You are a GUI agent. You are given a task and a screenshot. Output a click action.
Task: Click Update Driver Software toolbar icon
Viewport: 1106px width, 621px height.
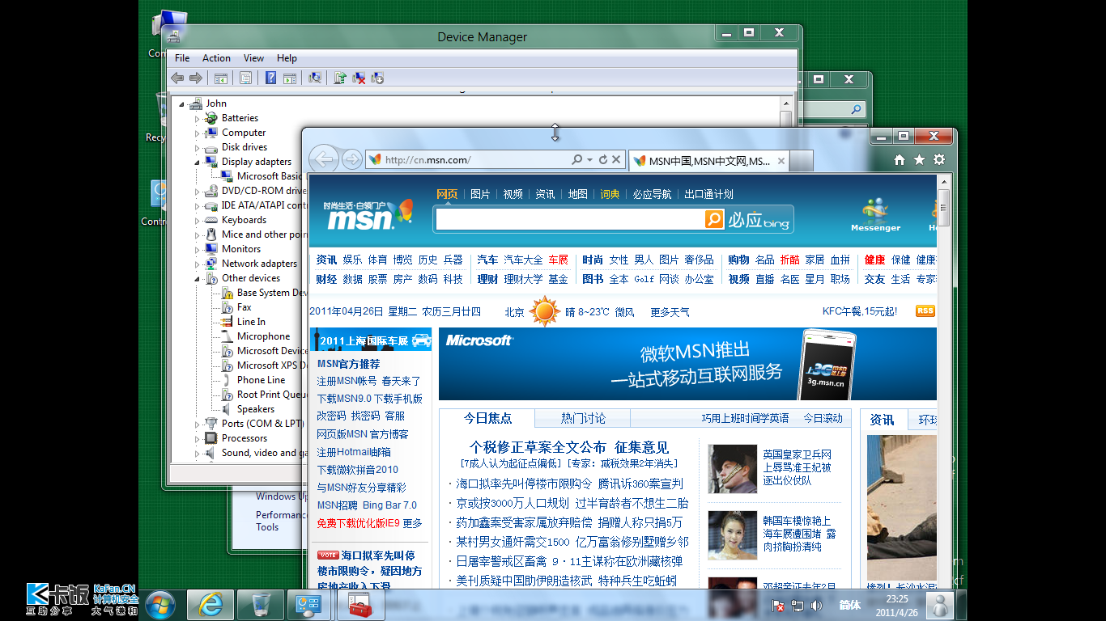(x=340, y=78)
